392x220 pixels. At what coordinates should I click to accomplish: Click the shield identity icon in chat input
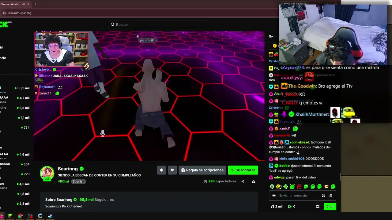coord(274,196)
